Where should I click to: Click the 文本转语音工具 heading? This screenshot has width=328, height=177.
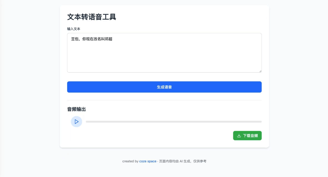click(92, 17)
